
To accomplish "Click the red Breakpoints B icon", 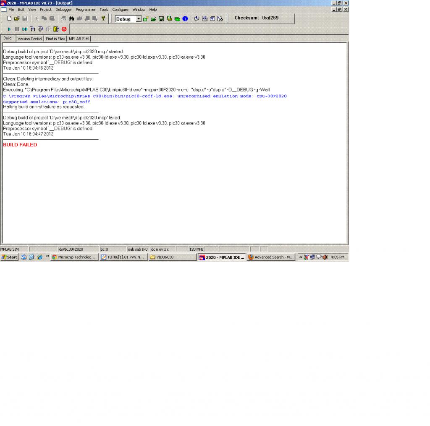I will point(64,29).
